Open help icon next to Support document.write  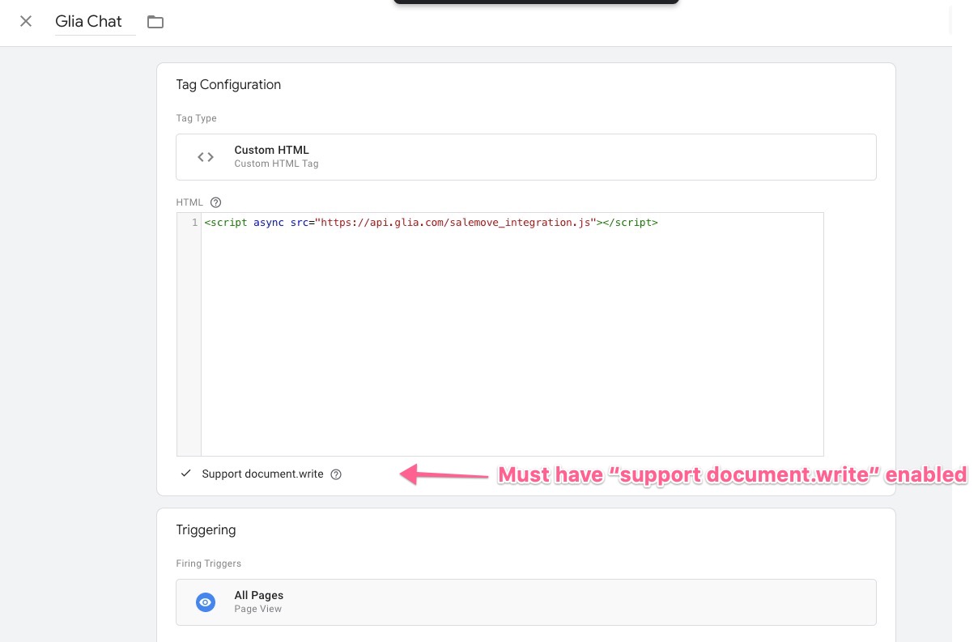pyautogui.click(x=336, y=474)
